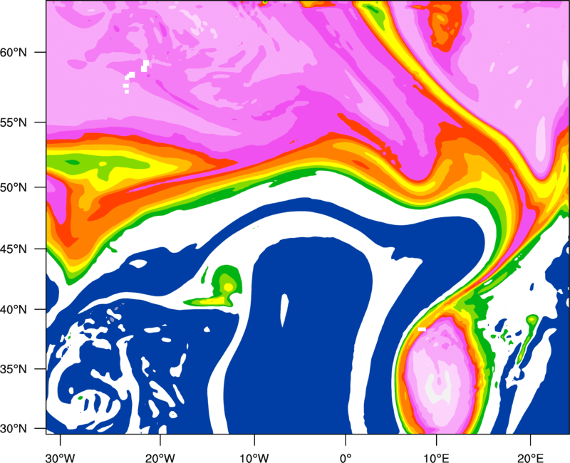Click the 20°W longitude label
The image size is (570, 463).
point(160,458)
